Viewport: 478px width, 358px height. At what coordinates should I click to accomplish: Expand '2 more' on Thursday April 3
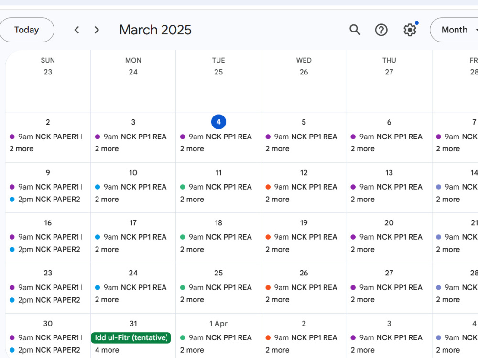click(363, 350)
